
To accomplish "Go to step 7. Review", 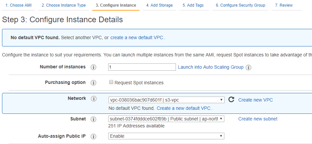I will (284, 5).
